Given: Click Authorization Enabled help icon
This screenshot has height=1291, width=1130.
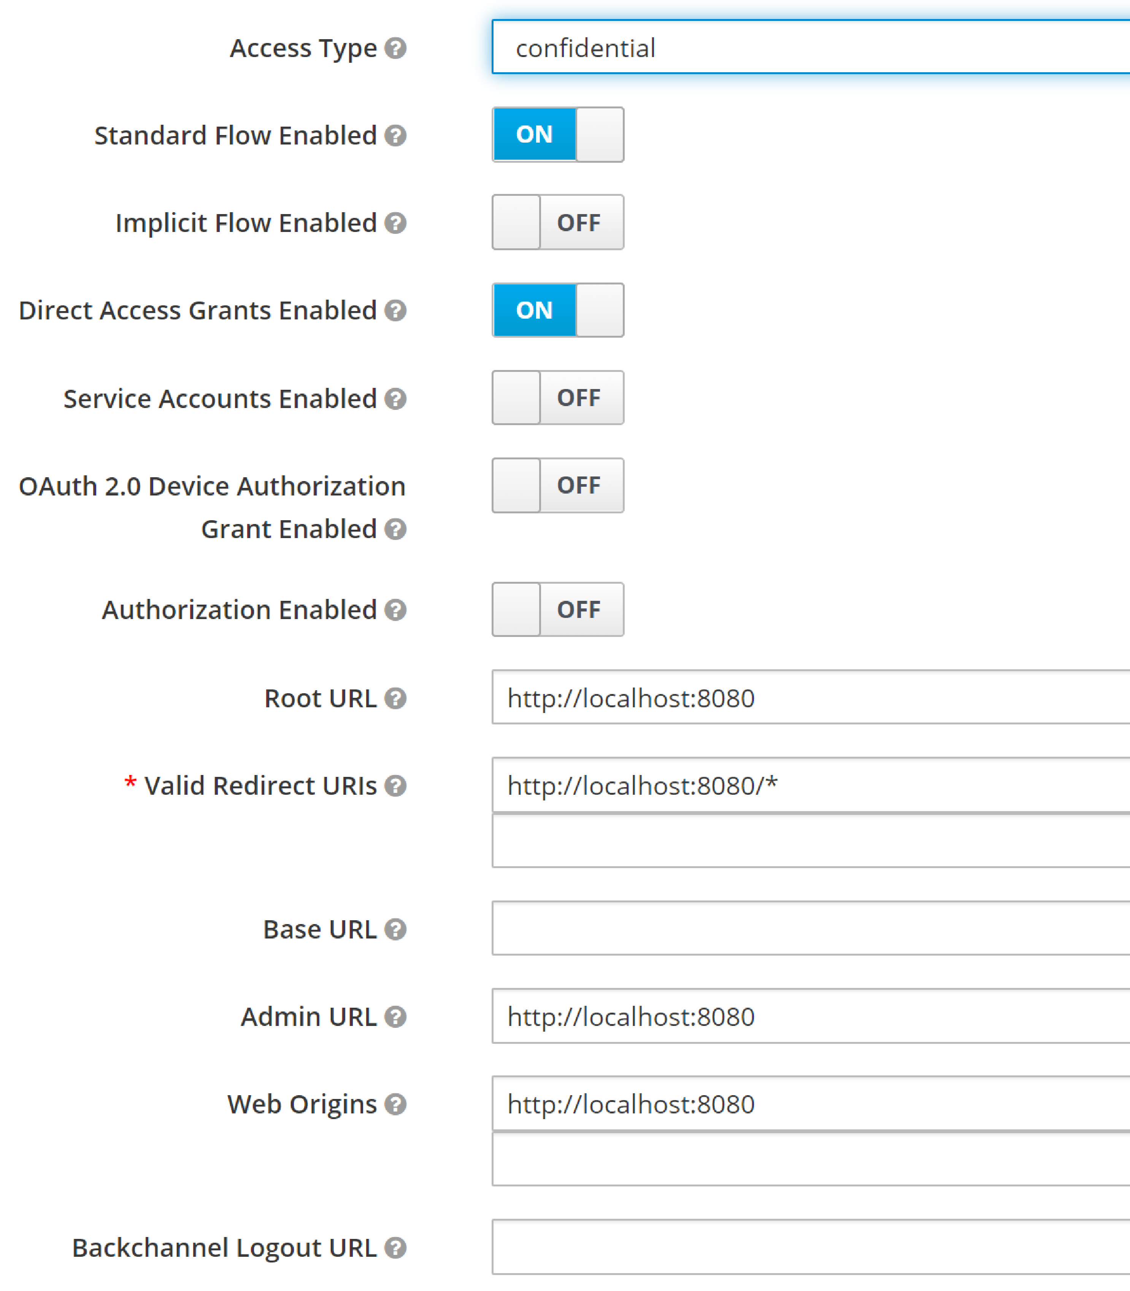Looking at the screenshot, I should [x=395, y=610].
